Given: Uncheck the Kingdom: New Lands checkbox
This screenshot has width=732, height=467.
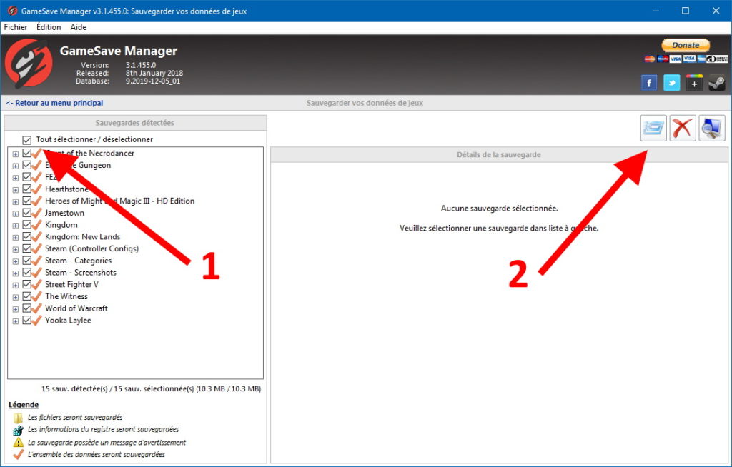Looking at the screenshot, I should pyautogui.click(x=26, y=236).
